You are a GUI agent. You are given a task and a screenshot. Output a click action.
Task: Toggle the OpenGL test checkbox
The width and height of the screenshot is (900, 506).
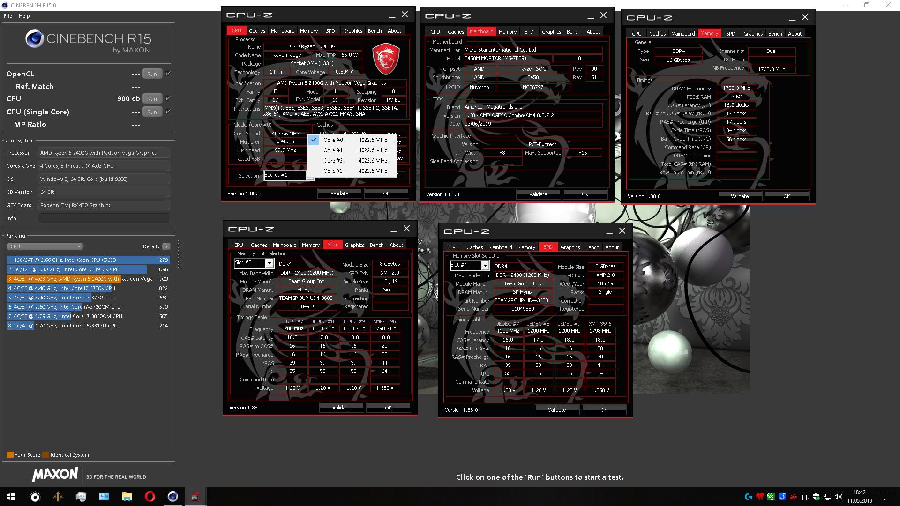pos(168,74)
